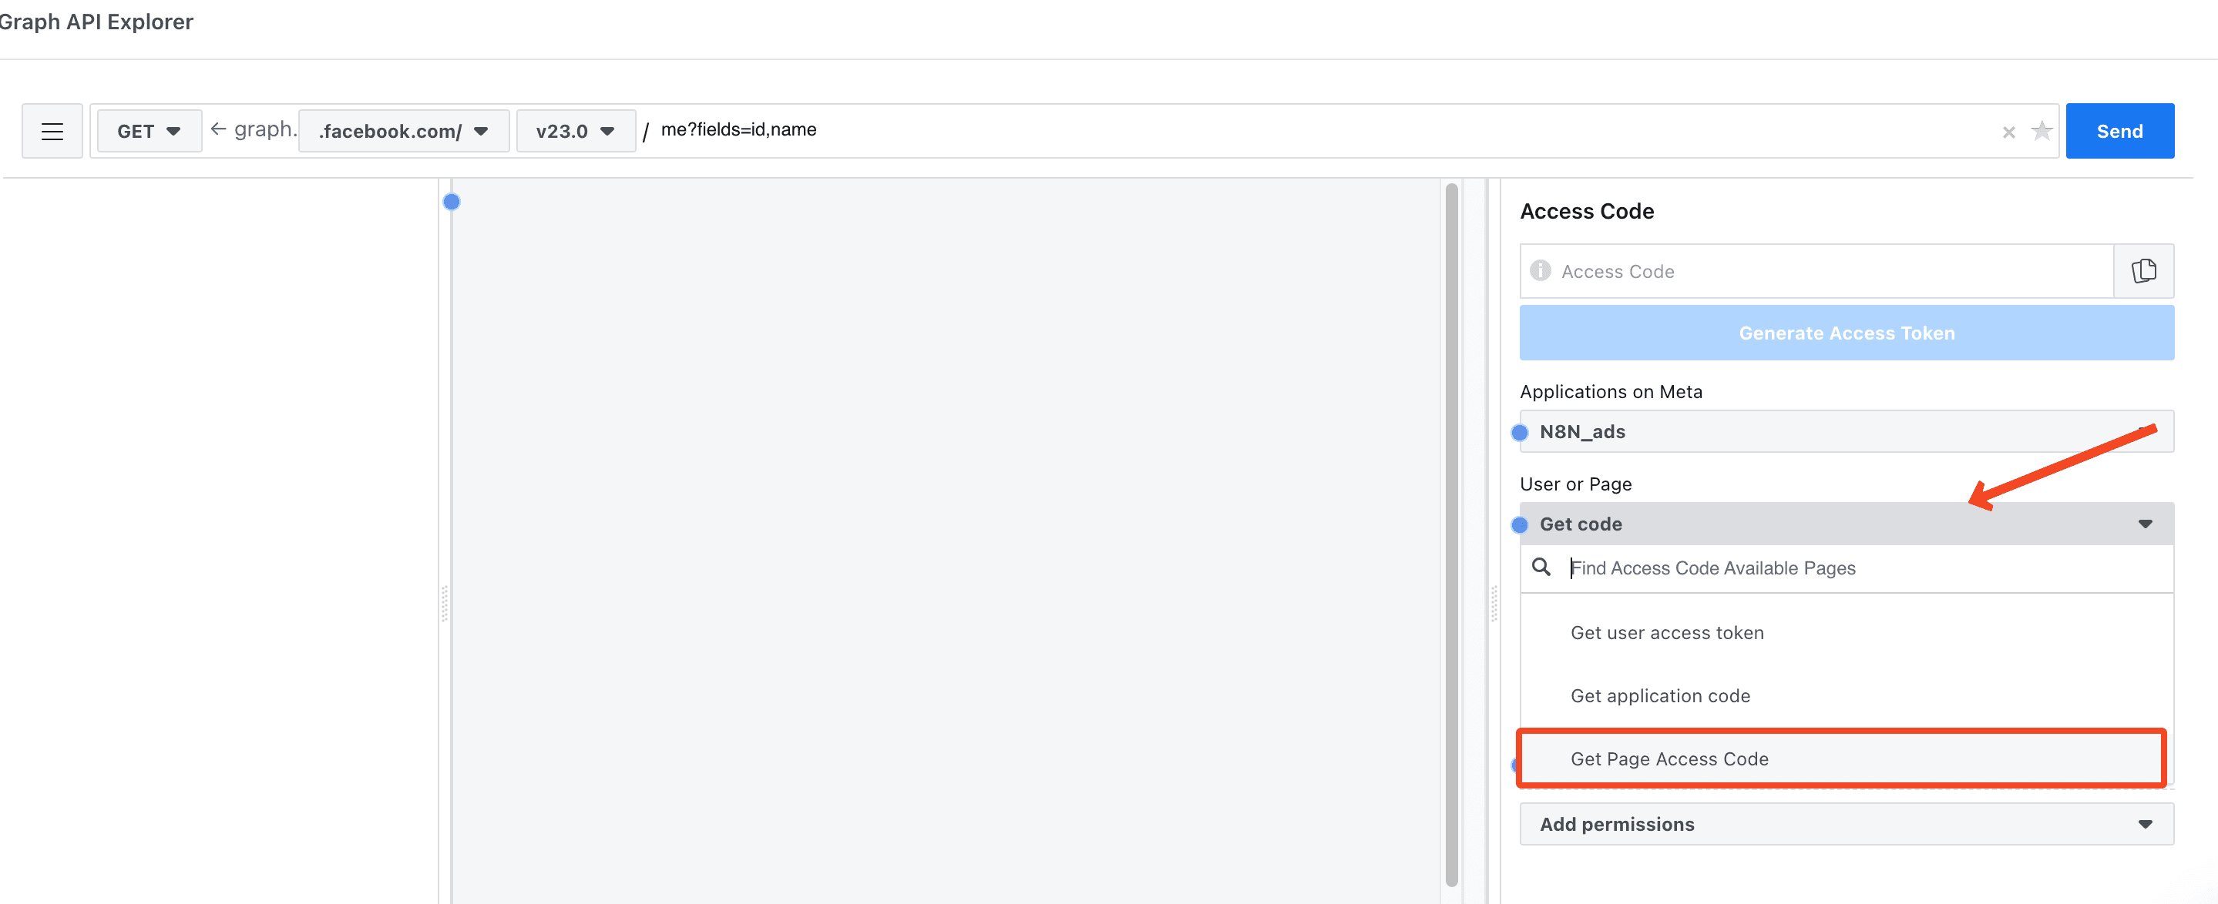The image size is (2218, 904).
Task: Open the hamburger menu icon
Action: (x=52, y=131)
